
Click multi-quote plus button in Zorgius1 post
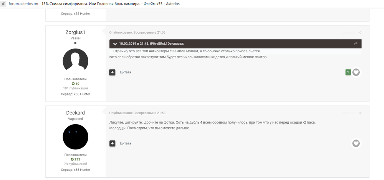(112, 72)
